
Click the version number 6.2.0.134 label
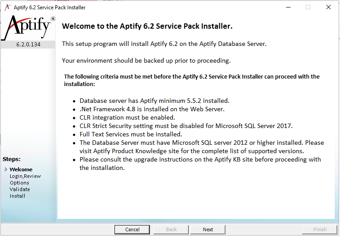tap(28, 45)
